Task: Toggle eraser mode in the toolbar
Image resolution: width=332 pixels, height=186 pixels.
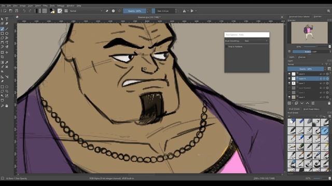Action: pyautogui.click(x=107, y=11)
